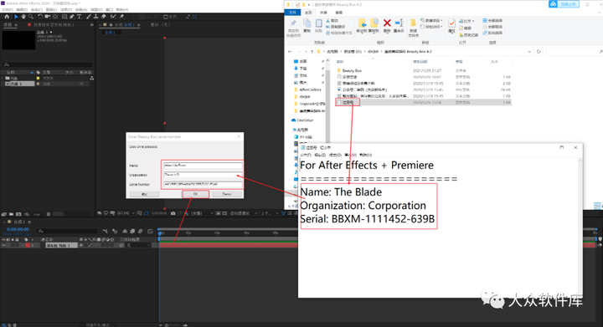Click the new folder icon in the Project panel
Image resolution: width=603 pixels, height=327 pixels.
pos(11,214)
